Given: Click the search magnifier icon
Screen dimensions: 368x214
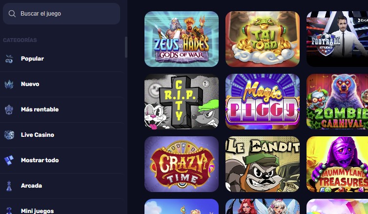Looking at the screenshot, I should tap(12, 14).
